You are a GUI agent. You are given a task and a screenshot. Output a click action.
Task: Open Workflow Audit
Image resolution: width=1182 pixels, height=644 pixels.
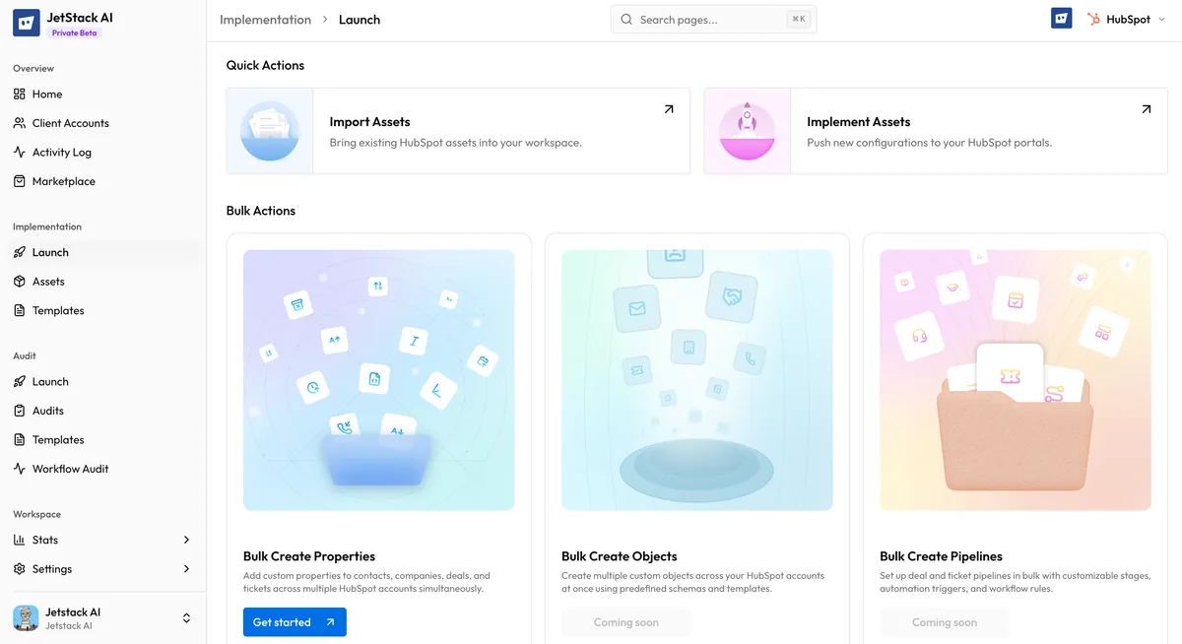point(69,468)
